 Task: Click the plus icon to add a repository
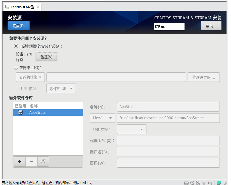(20, 161)
